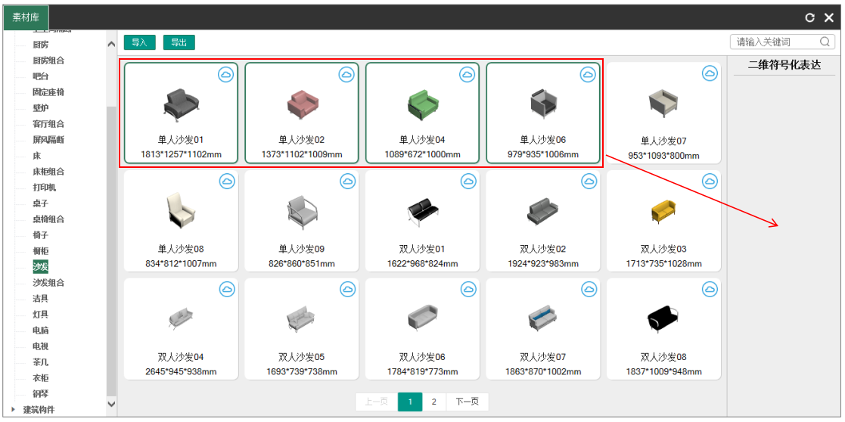Image resolution: width=845 pixels, height=422 pixels.
Task: Click cloud icon on 单人沙发01 card
Action: (226, 75)
